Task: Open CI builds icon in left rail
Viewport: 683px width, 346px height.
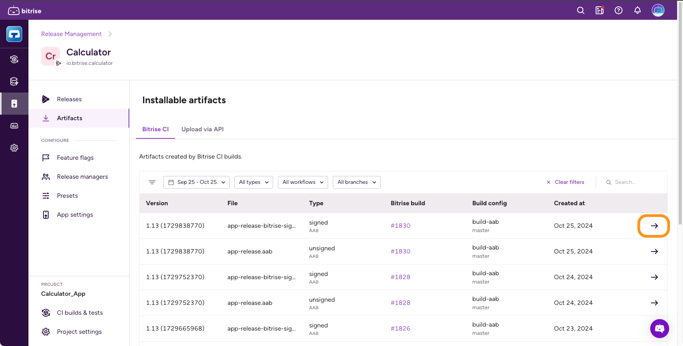Action: 14,59
